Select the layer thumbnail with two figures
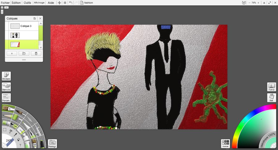Screen dimensions: 278x150 [15, 35]
